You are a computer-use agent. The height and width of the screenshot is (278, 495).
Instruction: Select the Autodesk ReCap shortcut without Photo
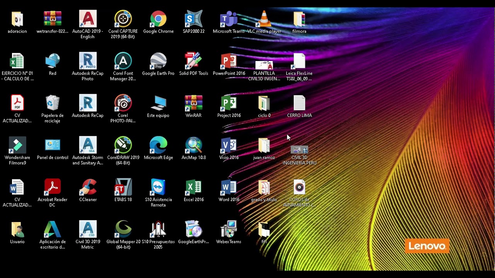88,103
